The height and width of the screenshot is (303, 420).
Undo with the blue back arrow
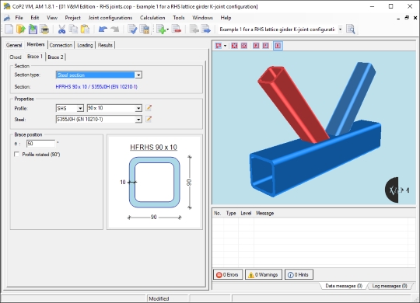pyautogui.click(x=103, y=30)
